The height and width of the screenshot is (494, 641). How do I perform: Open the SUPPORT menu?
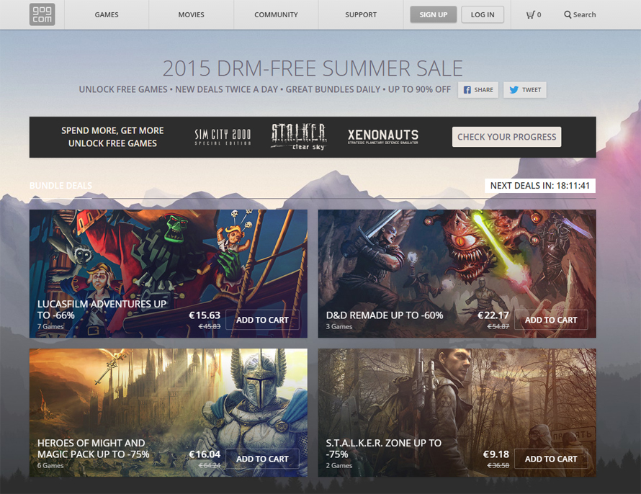pyautogui.click(x=361, y=14)
